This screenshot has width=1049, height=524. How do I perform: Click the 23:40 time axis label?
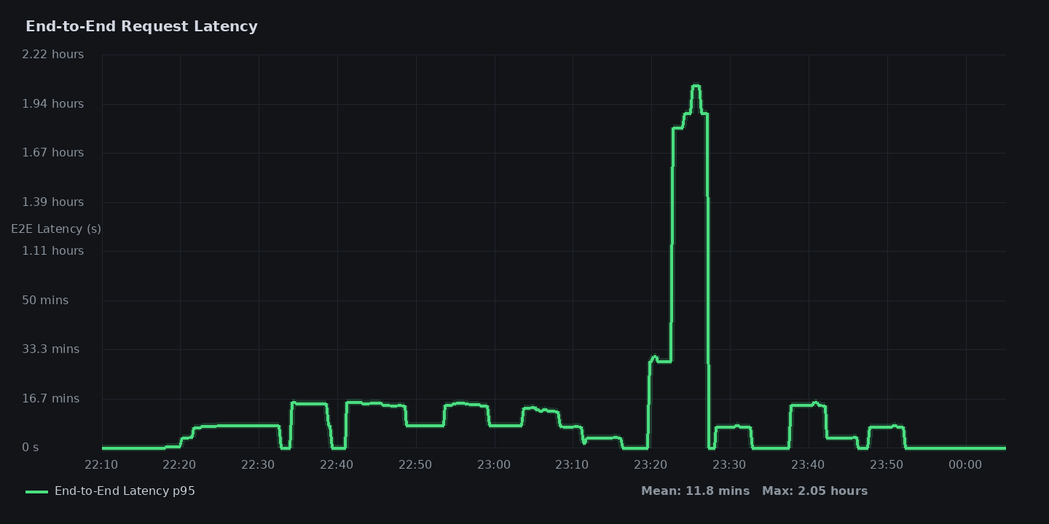tap(808, 465)
